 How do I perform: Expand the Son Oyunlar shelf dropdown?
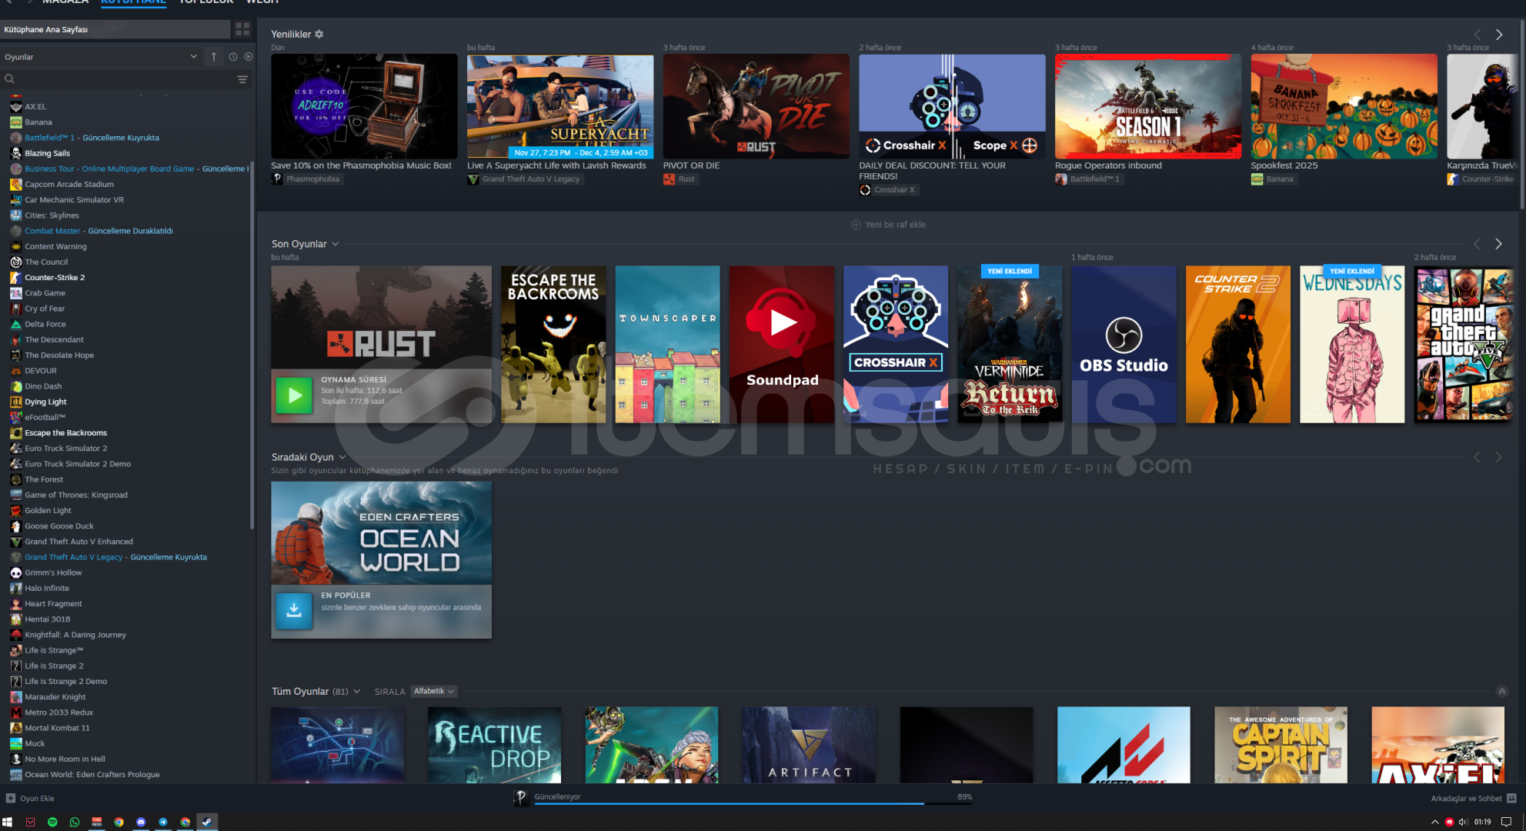(x=336, y=244)
